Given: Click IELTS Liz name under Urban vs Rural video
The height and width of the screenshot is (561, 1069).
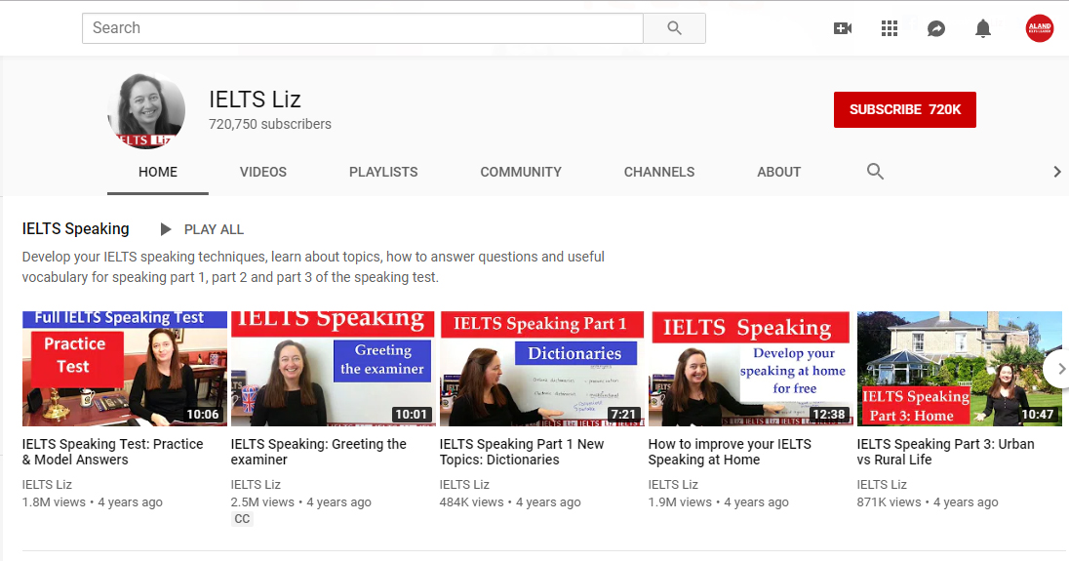Looking at the screenshot, I should click(x=882, y=485).
